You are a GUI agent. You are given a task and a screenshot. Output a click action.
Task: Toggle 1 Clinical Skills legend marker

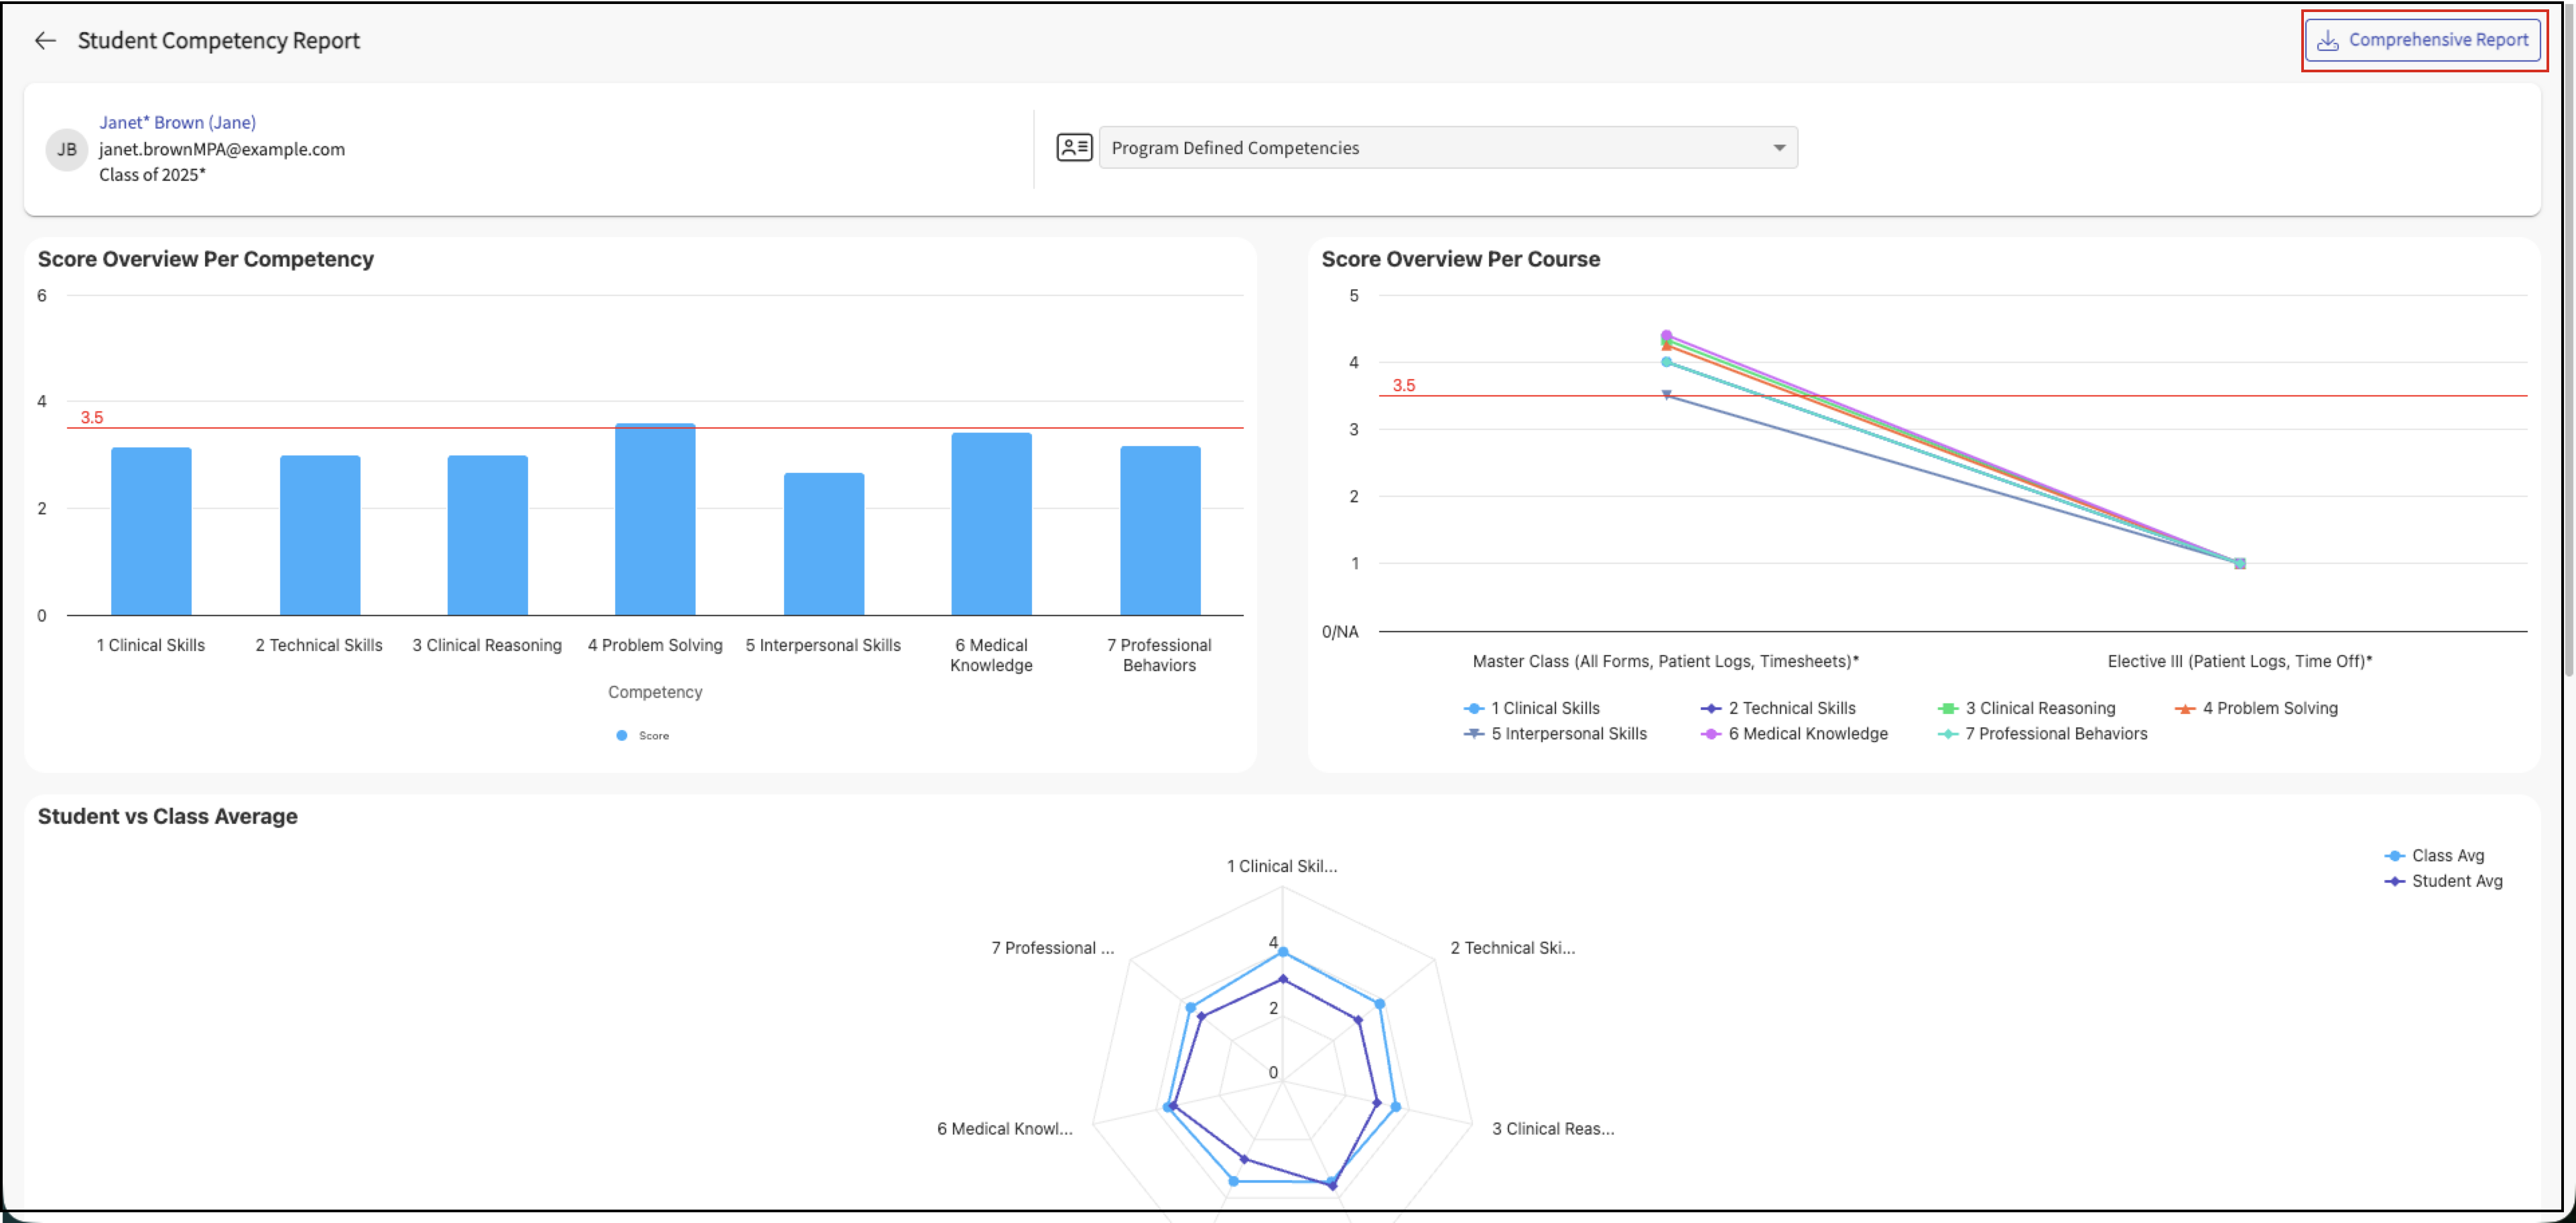1474,709
